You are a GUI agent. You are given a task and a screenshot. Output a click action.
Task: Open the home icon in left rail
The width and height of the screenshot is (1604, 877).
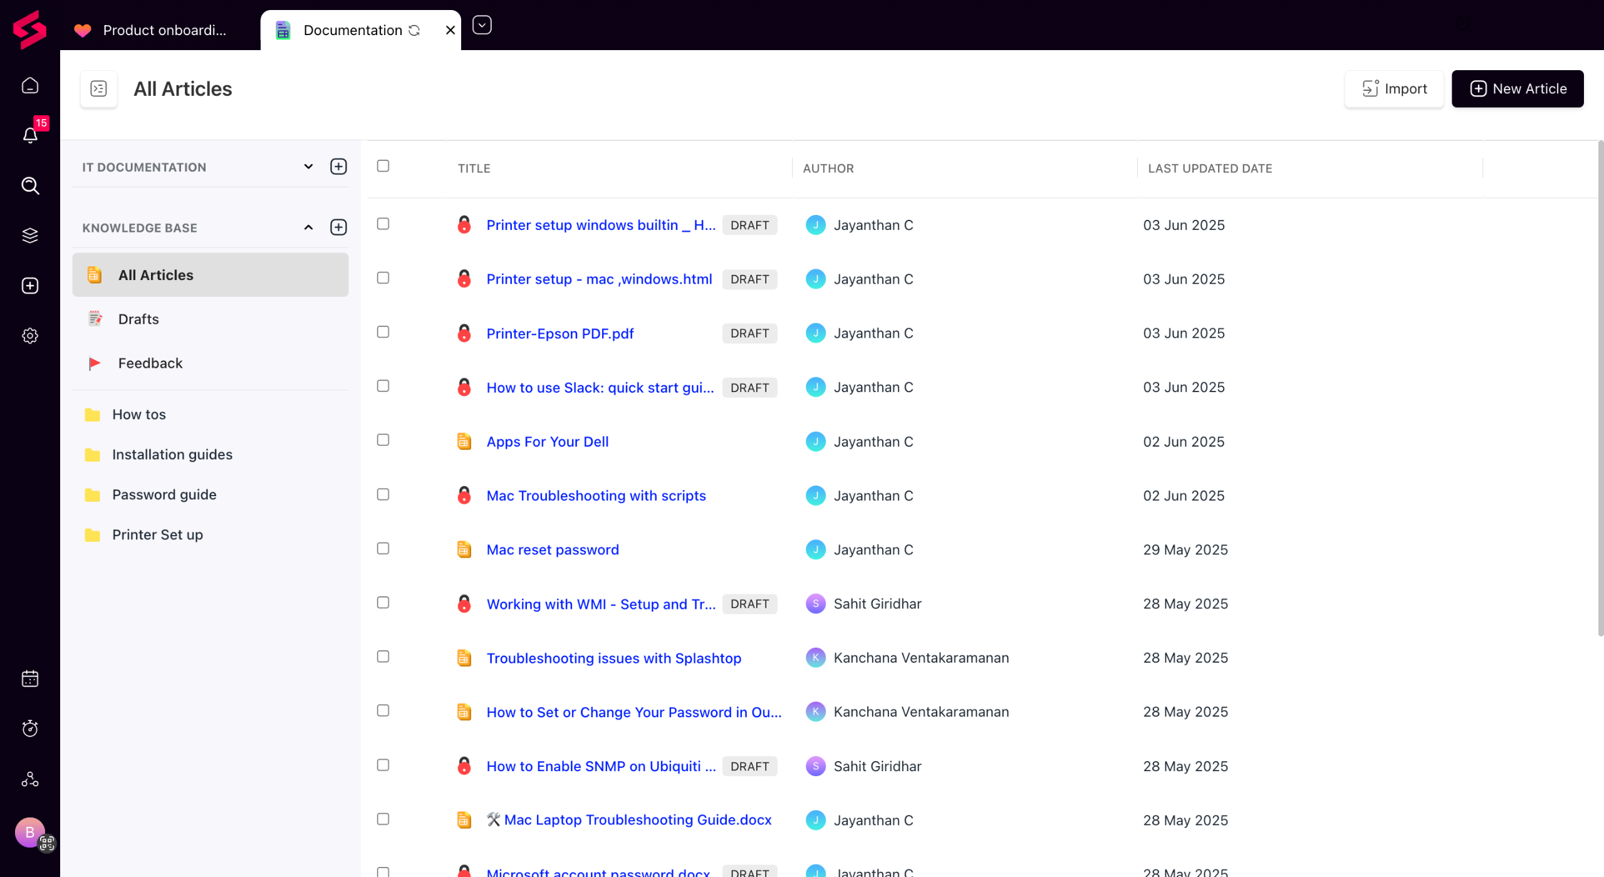click(30, 85)
